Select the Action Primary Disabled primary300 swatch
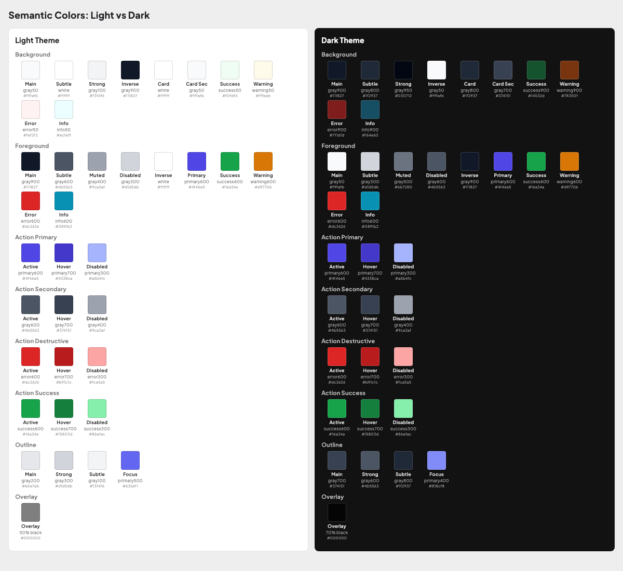The height and width of the screenshot is (571, 623). click(97, 253)
